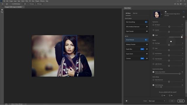Select the Smart Portrait filter row
The height and width of the screenshot is (105, 187).
click(137, 40)
